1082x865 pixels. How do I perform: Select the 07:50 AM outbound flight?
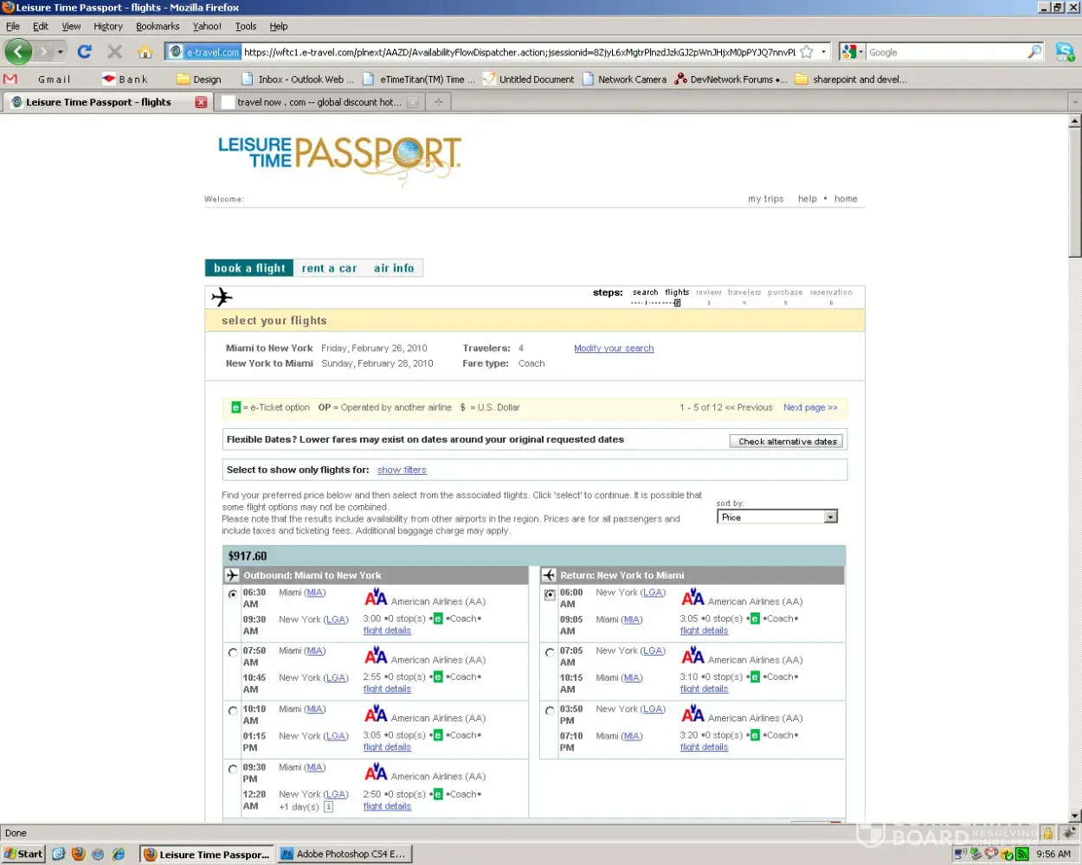click(233, 652)
